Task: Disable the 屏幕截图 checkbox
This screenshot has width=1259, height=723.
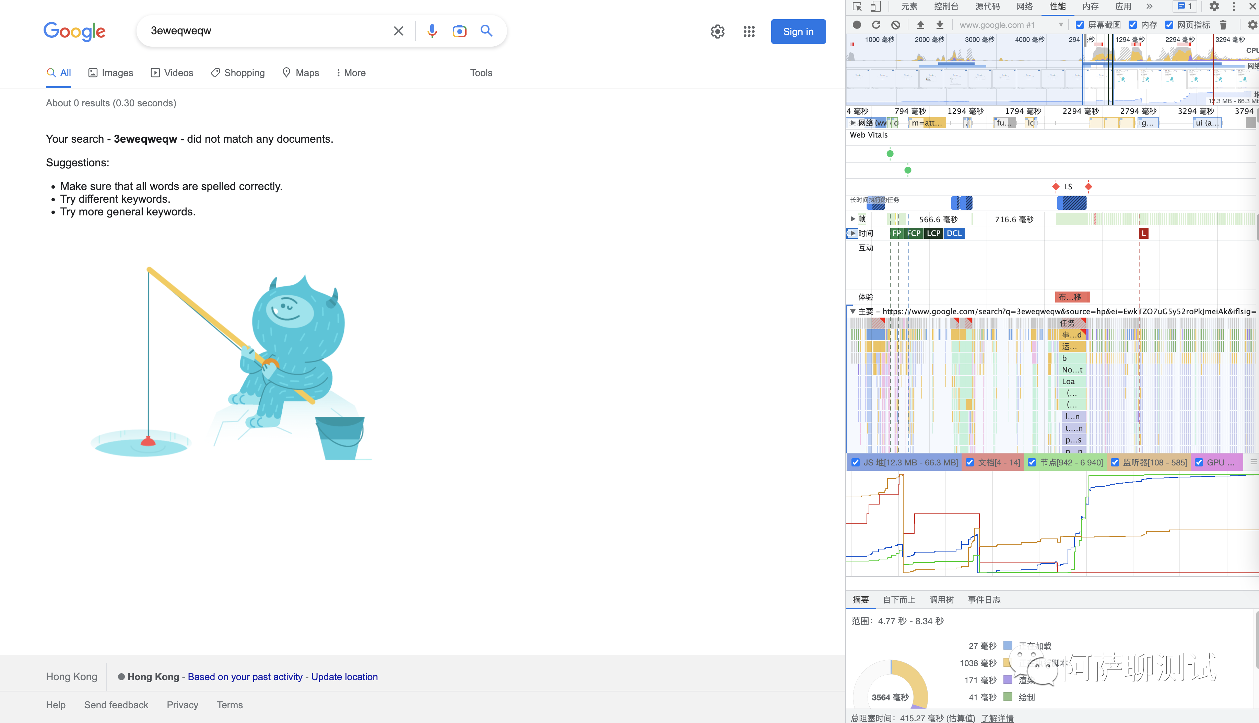Action: pos(1080,25)
